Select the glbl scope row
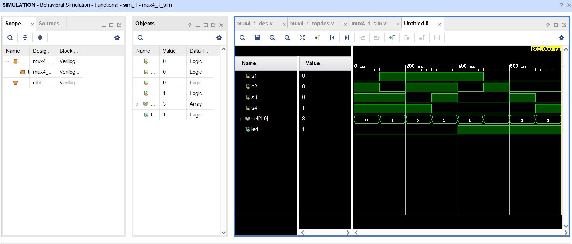This screenshot has height=244, width=572. point(43,83)
